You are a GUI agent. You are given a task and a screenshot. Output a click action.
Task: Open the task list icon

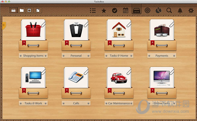click(x=93, y=11)
